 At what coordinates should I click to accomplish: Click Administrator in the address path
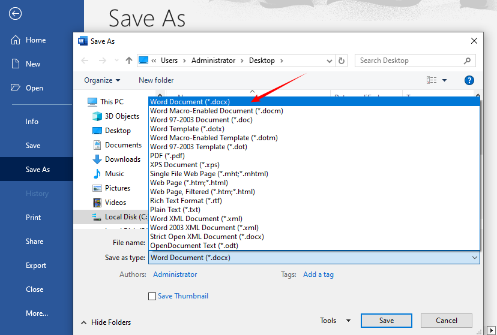point(213,61)
